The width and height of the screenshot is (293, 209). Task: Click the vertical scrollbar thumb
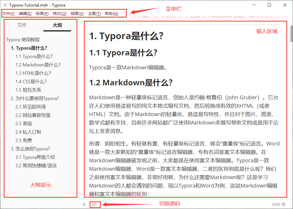coord(291,34)
